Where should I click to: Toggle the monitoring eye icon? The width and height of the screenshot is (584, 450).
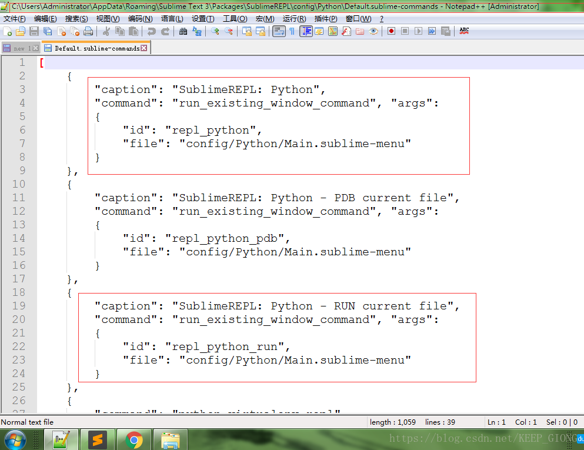pos(373,31)
